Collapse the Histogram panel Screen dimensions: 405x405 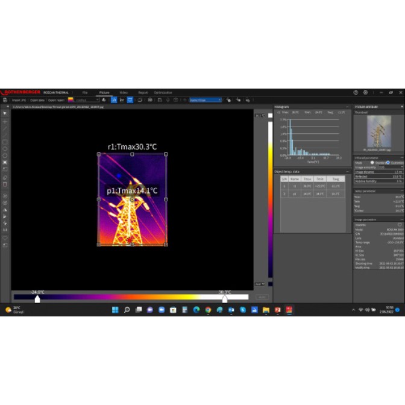click(x=347, y=107)
